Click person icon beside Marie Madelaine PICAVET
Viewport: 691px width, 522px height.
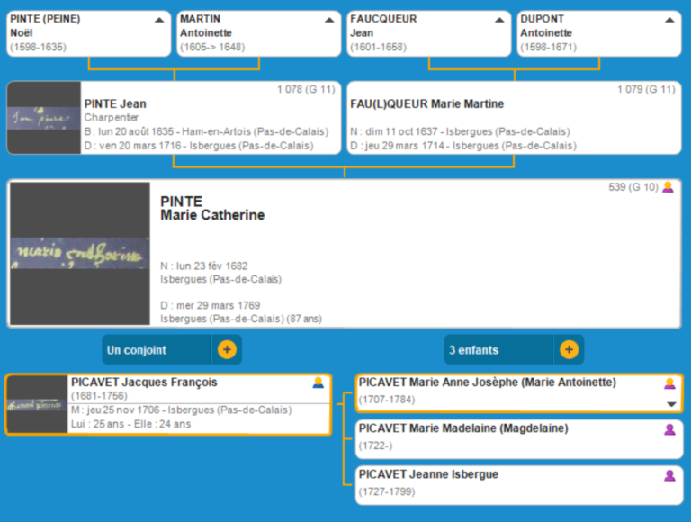669,429
